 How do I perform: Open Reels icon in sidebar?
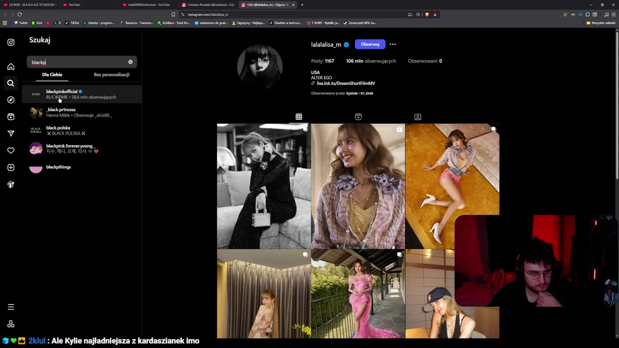[x=11, y=116]
